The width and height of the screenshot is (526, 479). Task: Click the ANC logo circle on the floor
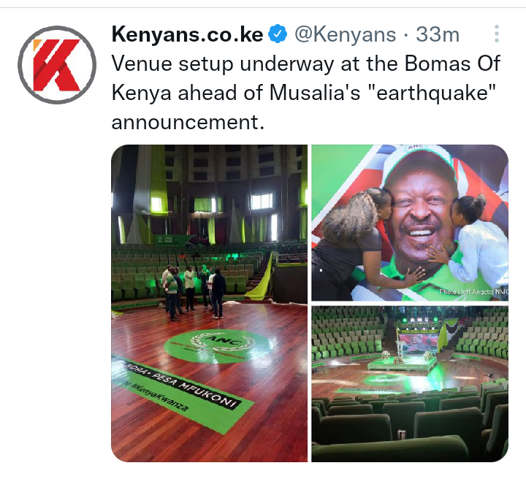pyautogui.click(x=218, y=346)
